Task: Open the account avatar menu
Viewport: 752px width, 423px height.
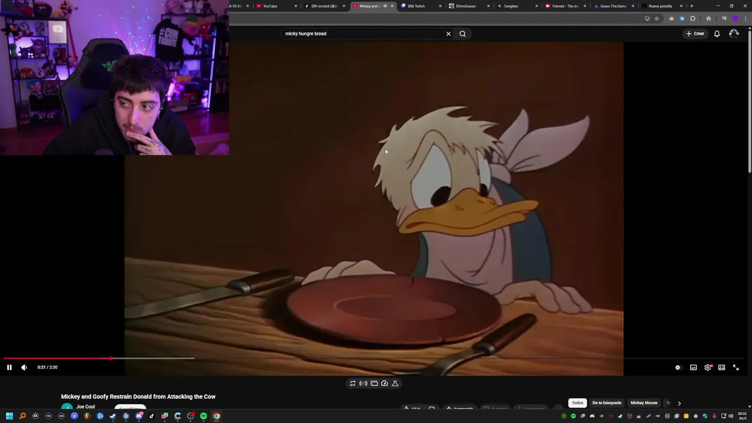Action: [x=734, y=33]
